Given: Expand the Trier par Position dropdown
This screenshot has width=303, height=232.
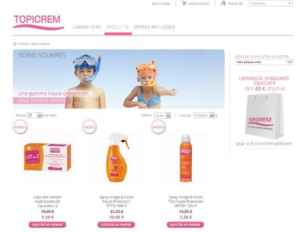Looking at the screenshot, I should [x=204, y=116].
